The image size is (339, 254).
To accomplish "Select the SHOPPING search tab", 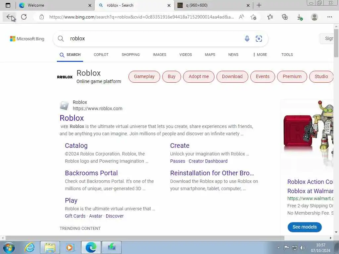I will 130,55.
